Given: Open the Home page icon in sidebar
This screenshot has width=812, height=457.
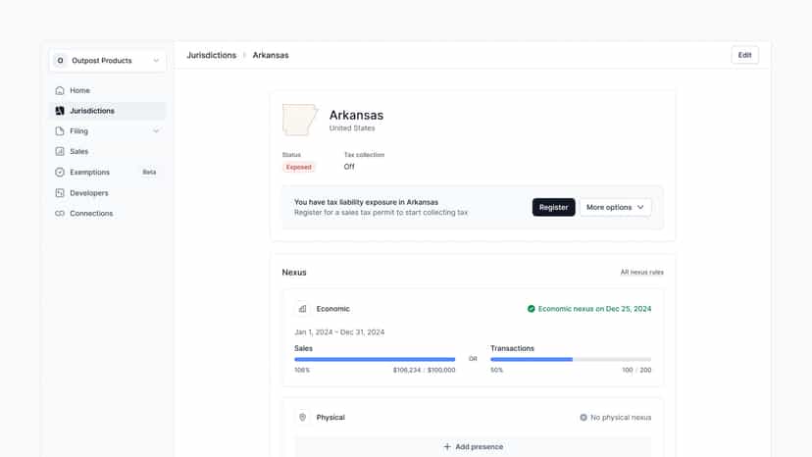Looking at the screenshot, I should click(x=60, y=90).
